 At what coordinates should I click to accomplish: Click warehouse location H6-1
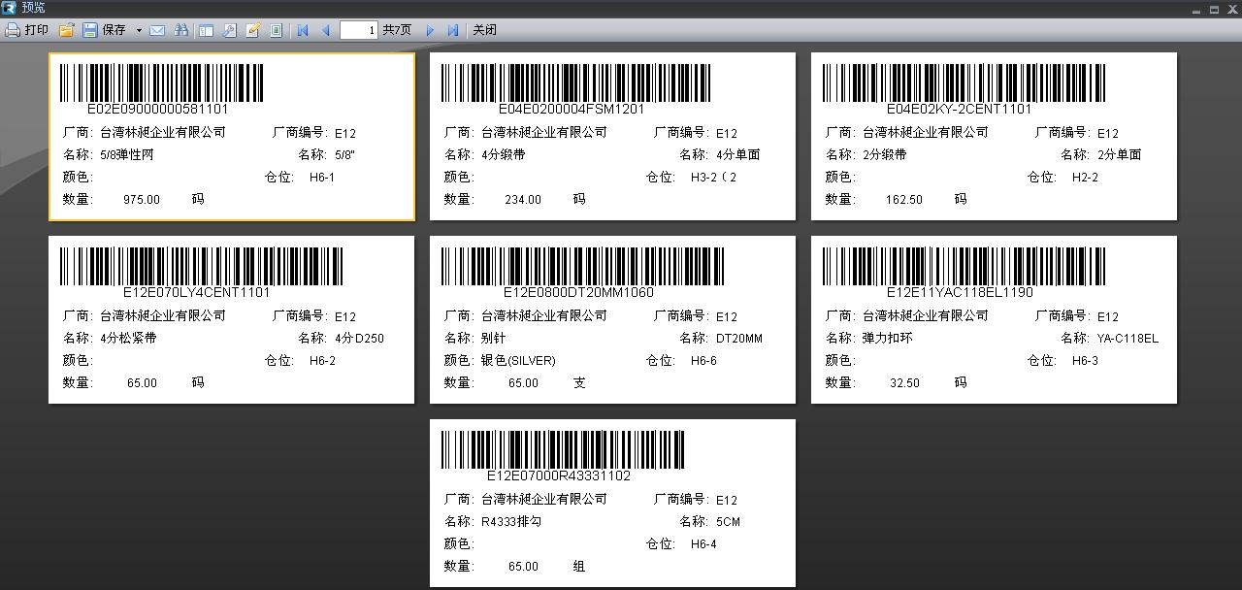pyautogui.click(x=322, y=178)
